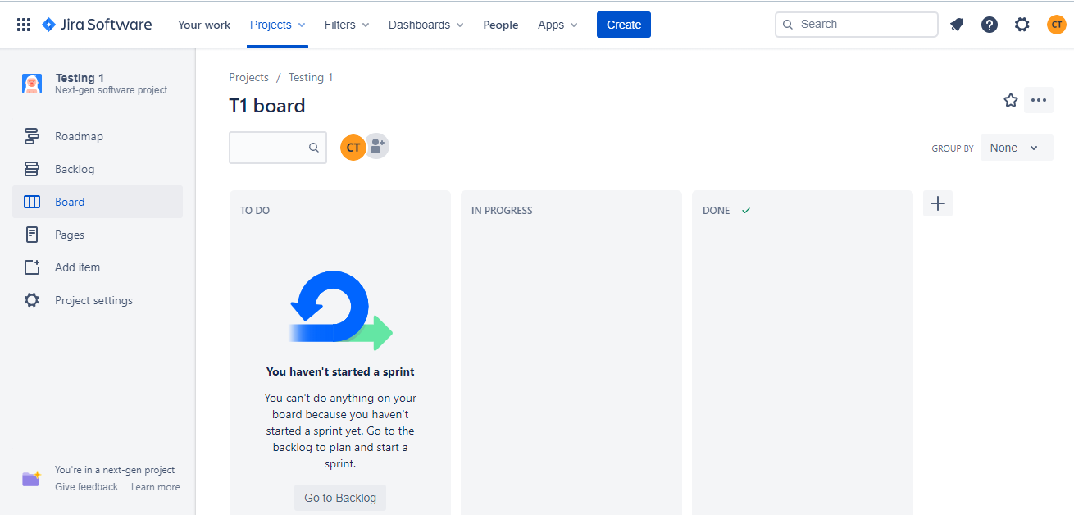The width and height of the screenshot is (1074, 515).
Task: Select Backlog in the sidebar
Action: [x=75, y=169]
